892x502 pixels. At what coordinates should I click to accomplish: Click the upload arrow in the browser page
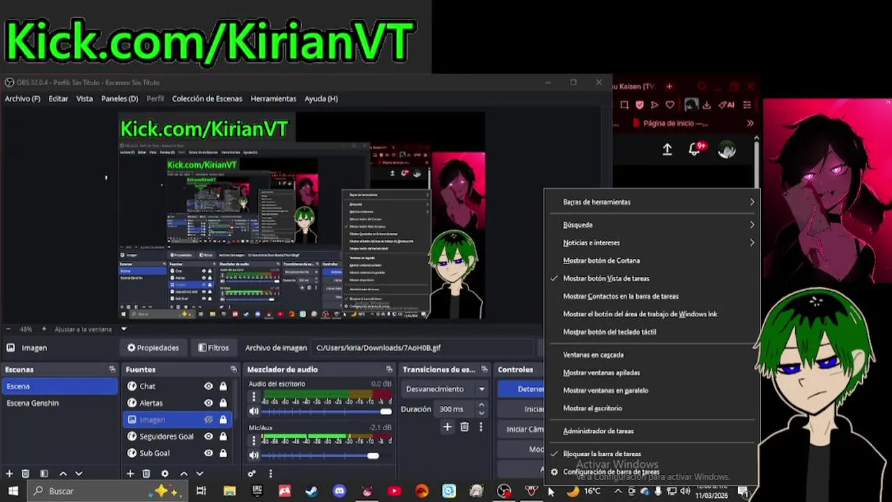coord(667,149)
